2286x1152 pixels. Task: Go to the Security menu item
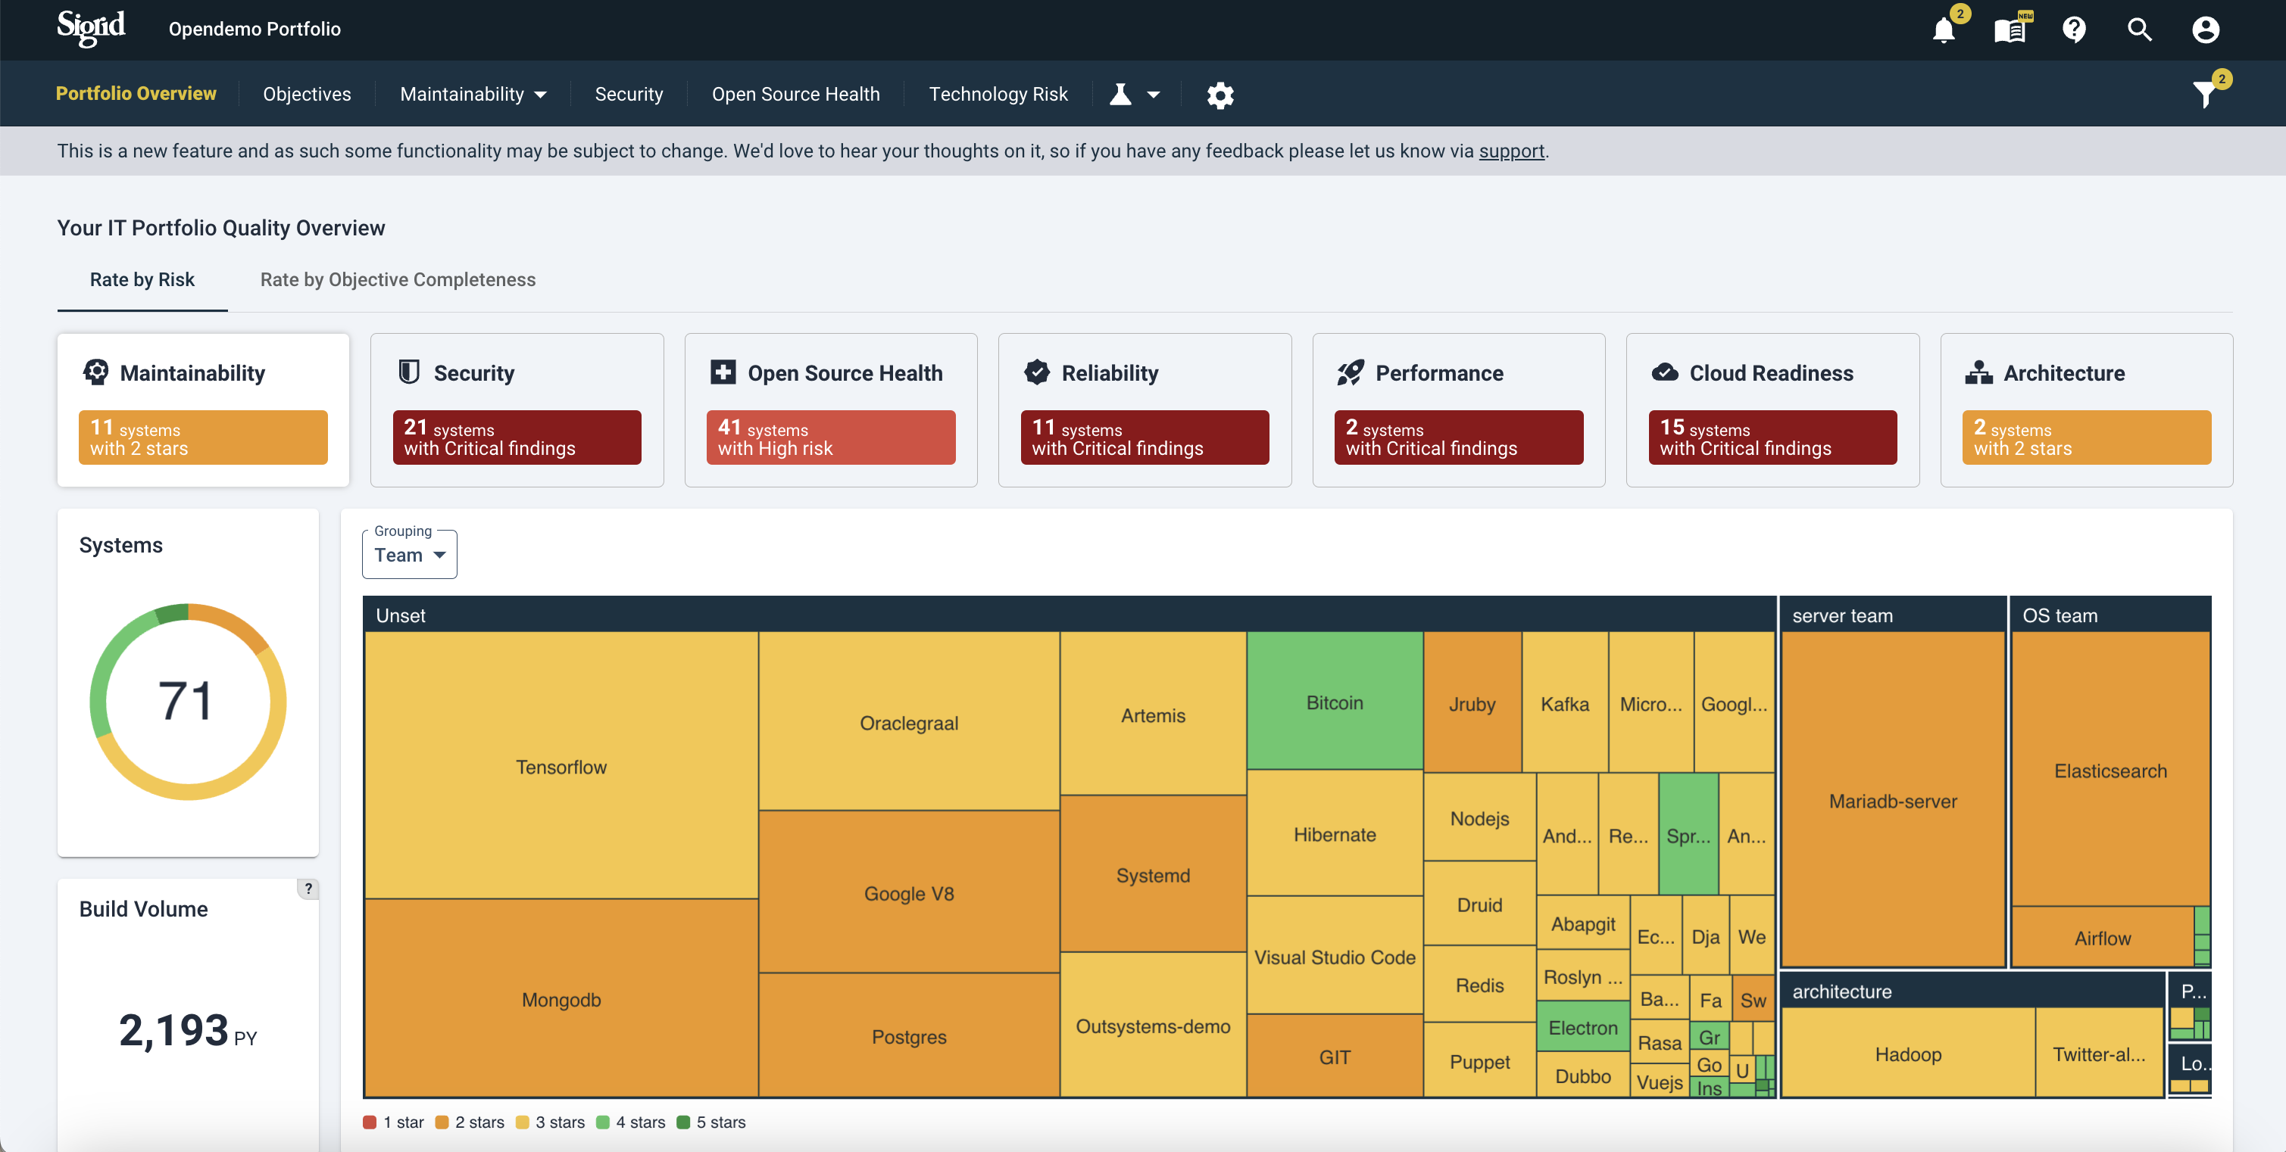[628, 94]
